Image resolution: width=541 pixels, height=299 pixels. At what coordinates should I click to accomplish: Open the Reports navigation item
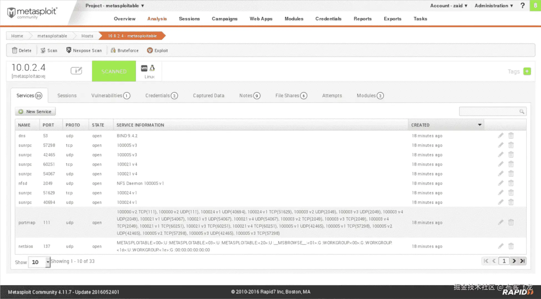362,19
